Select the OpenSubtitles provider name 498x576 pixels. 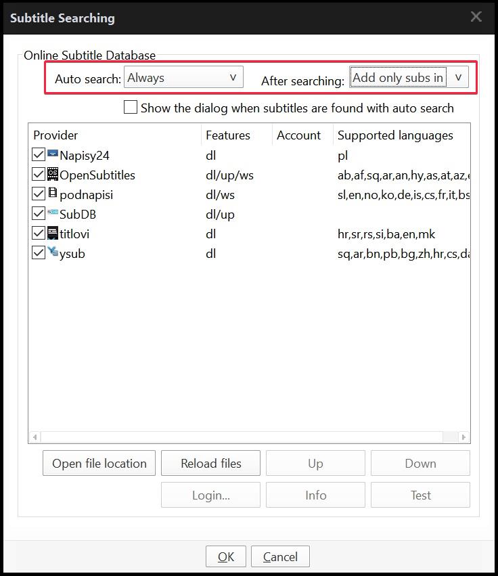(x=97, y=175)
